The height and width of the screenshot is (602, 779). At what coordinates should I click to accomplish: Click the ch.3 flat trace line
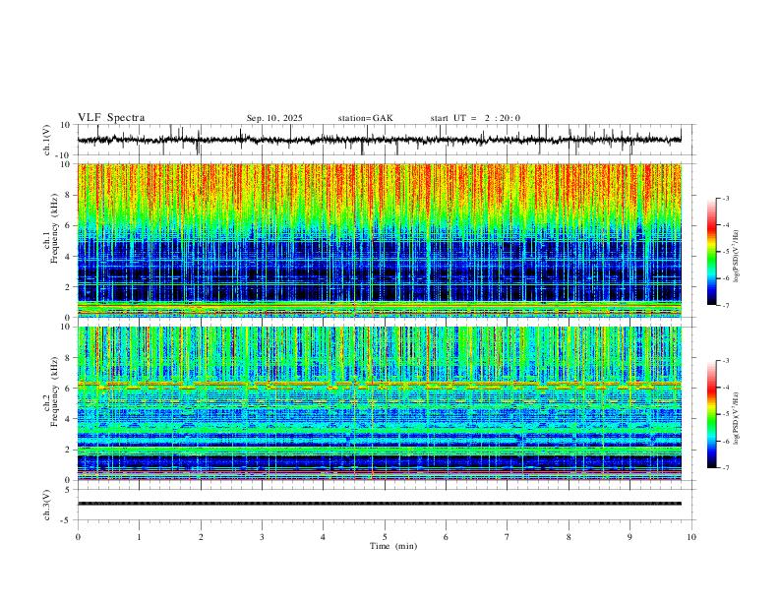coord(380,504)
